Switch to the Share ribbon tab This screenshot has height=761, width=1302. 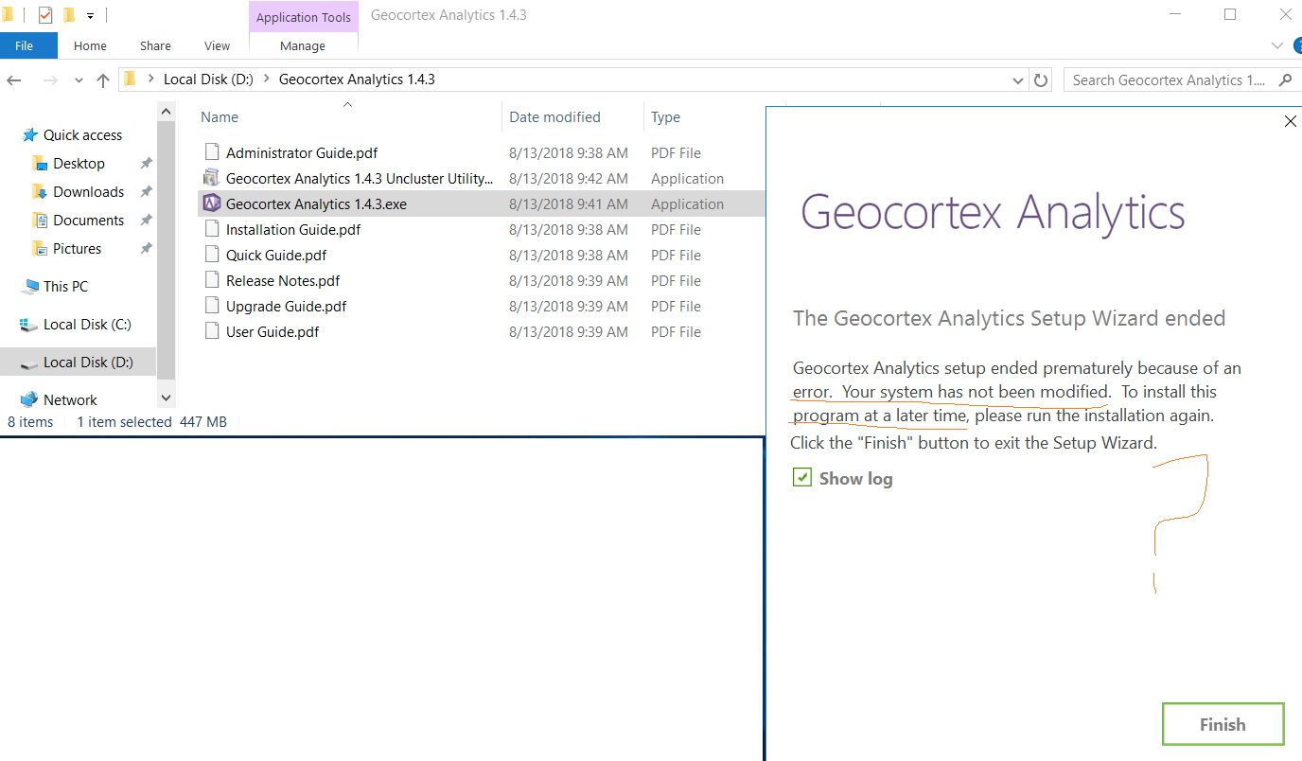click(155, 45)
